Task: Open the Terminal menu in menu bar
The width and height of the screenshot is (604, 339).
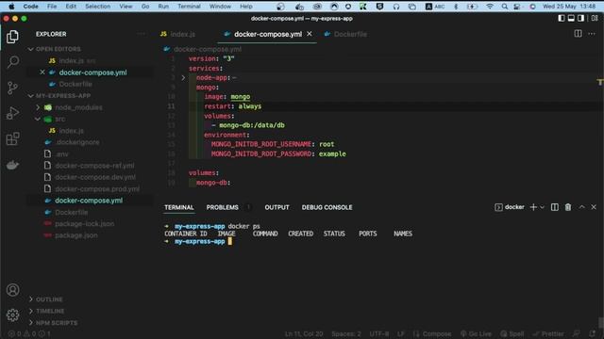Action: [189, 7]
